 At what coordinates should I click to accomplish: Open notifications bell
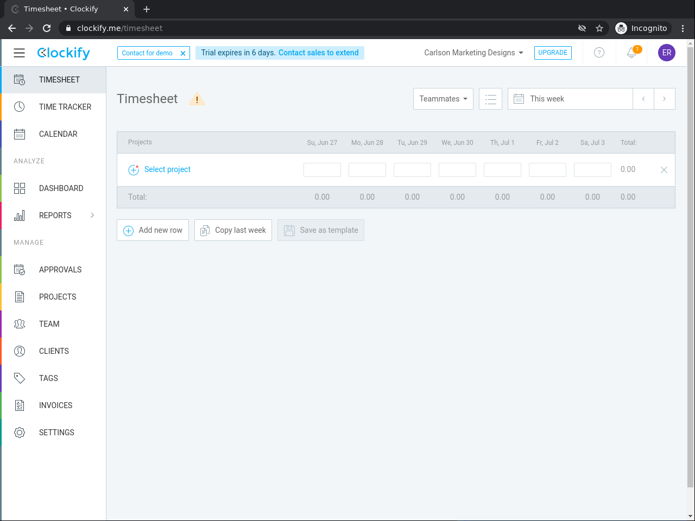pos(632,53)
